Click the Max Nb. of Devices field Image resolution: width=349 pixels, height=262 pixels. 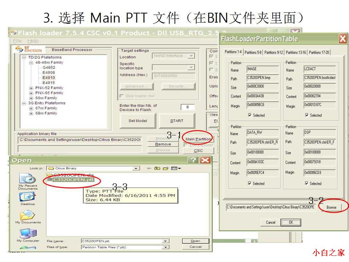pyautogui.click(x=188, y=107)
